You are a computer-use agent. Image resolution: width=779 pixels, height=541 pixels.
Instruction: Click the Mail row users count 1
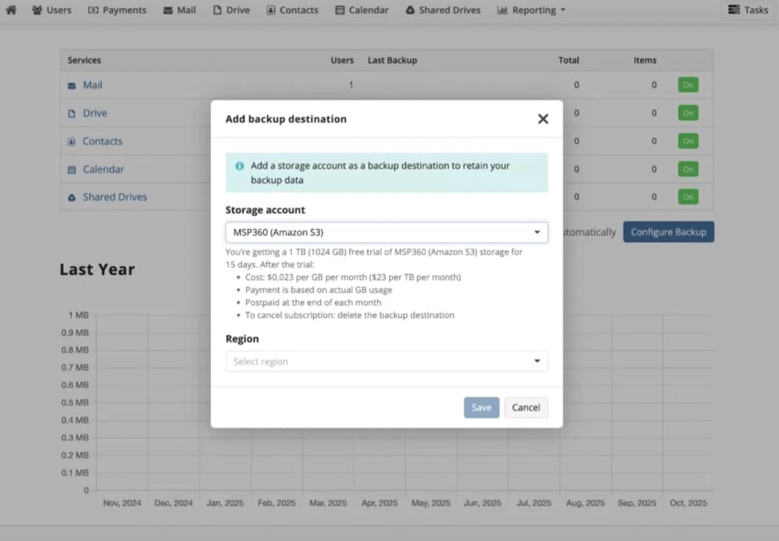(x=351, y=85)
